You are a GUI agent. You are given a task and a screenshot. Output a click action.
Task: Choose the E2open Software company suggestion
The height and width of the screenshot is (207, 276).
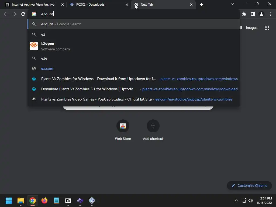(134, 46)
